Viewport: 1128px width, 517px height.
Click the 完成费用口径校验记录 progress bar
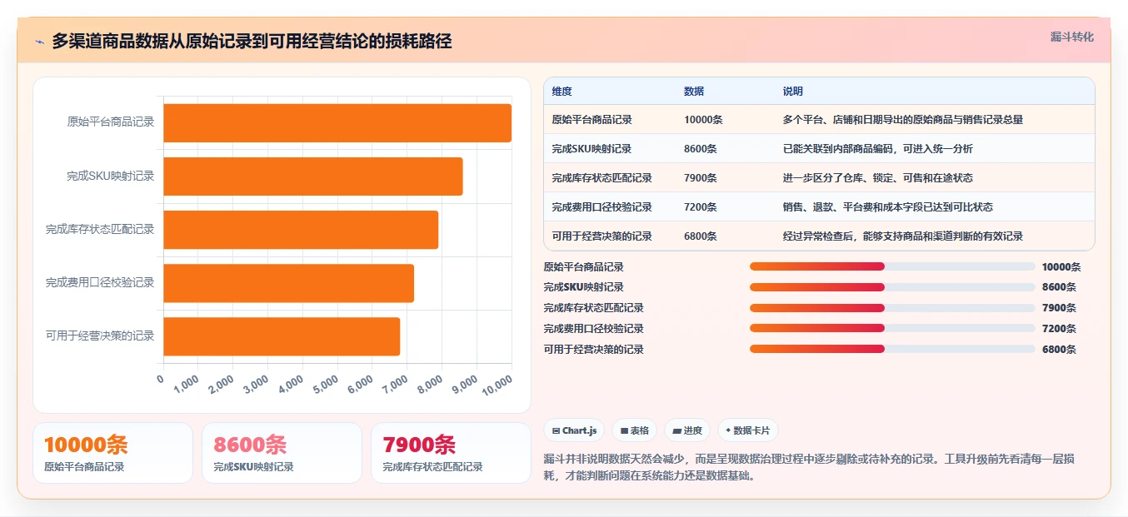[892, 329]
